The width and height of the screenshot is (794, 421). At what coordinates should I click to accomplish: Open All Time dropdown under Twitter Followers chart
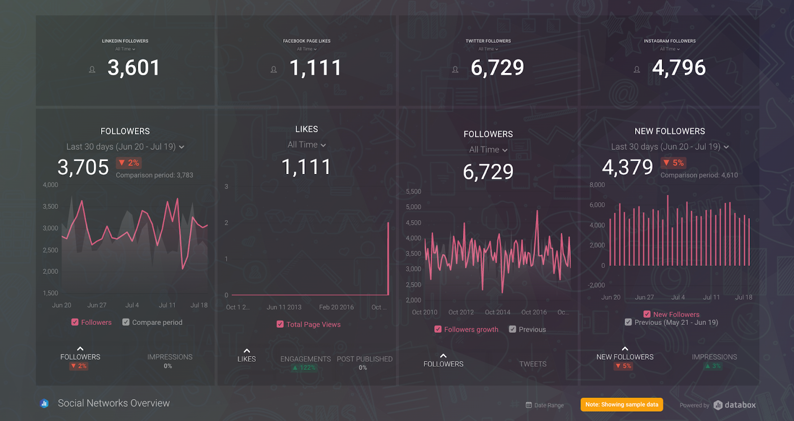pyautogui.click(x=488, y=150)
